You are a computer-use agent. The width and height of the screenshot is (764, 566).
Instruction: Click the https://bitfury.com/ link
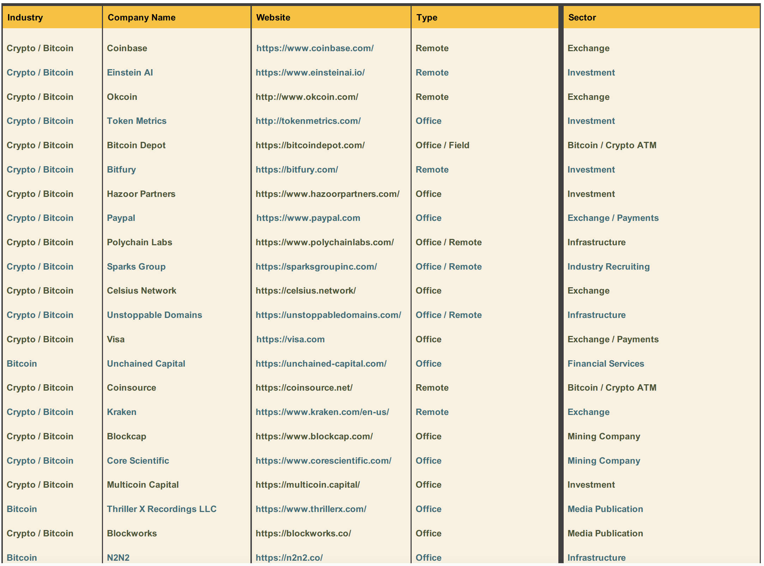click(x=297, y=169)
